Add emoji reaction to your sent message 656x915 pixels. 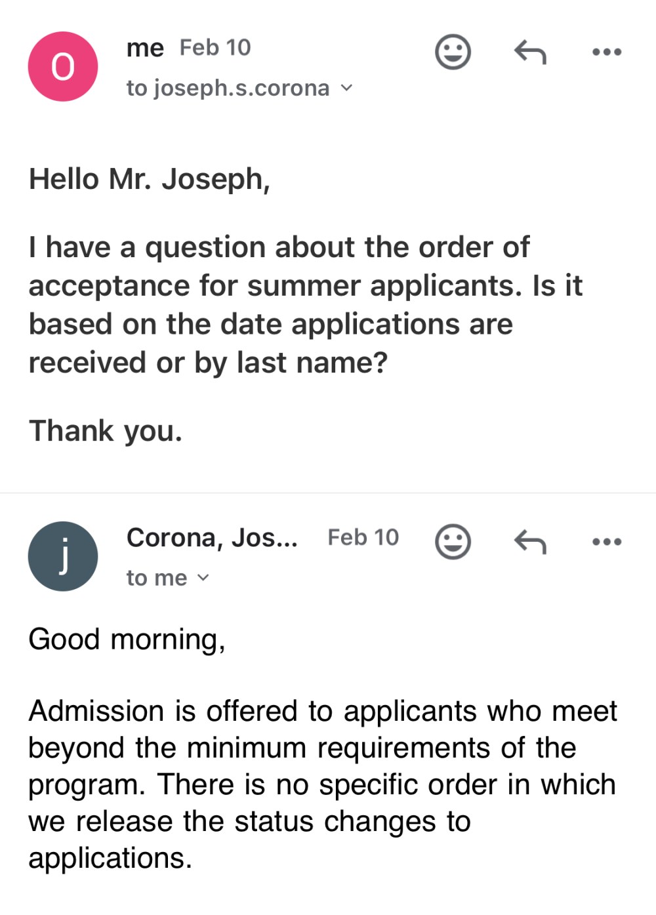[453, 52]
